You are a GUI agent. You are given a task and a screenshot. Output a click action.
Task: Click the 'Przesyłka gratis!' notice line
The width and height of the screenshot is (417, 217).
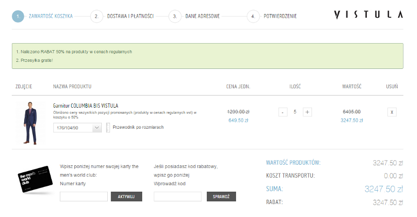click(x=34, y=60)
